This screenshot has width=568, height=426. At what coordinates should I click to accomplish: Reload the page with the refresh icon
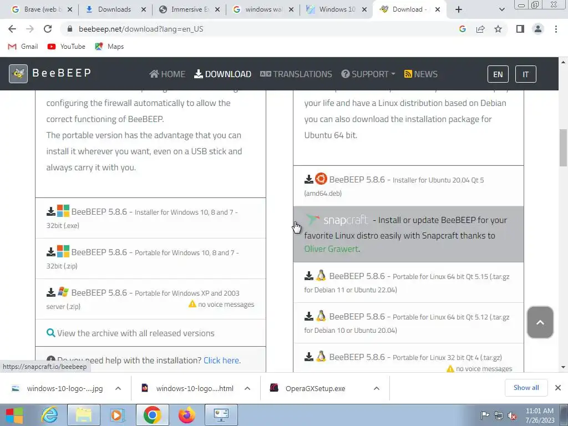pos(48,29)
